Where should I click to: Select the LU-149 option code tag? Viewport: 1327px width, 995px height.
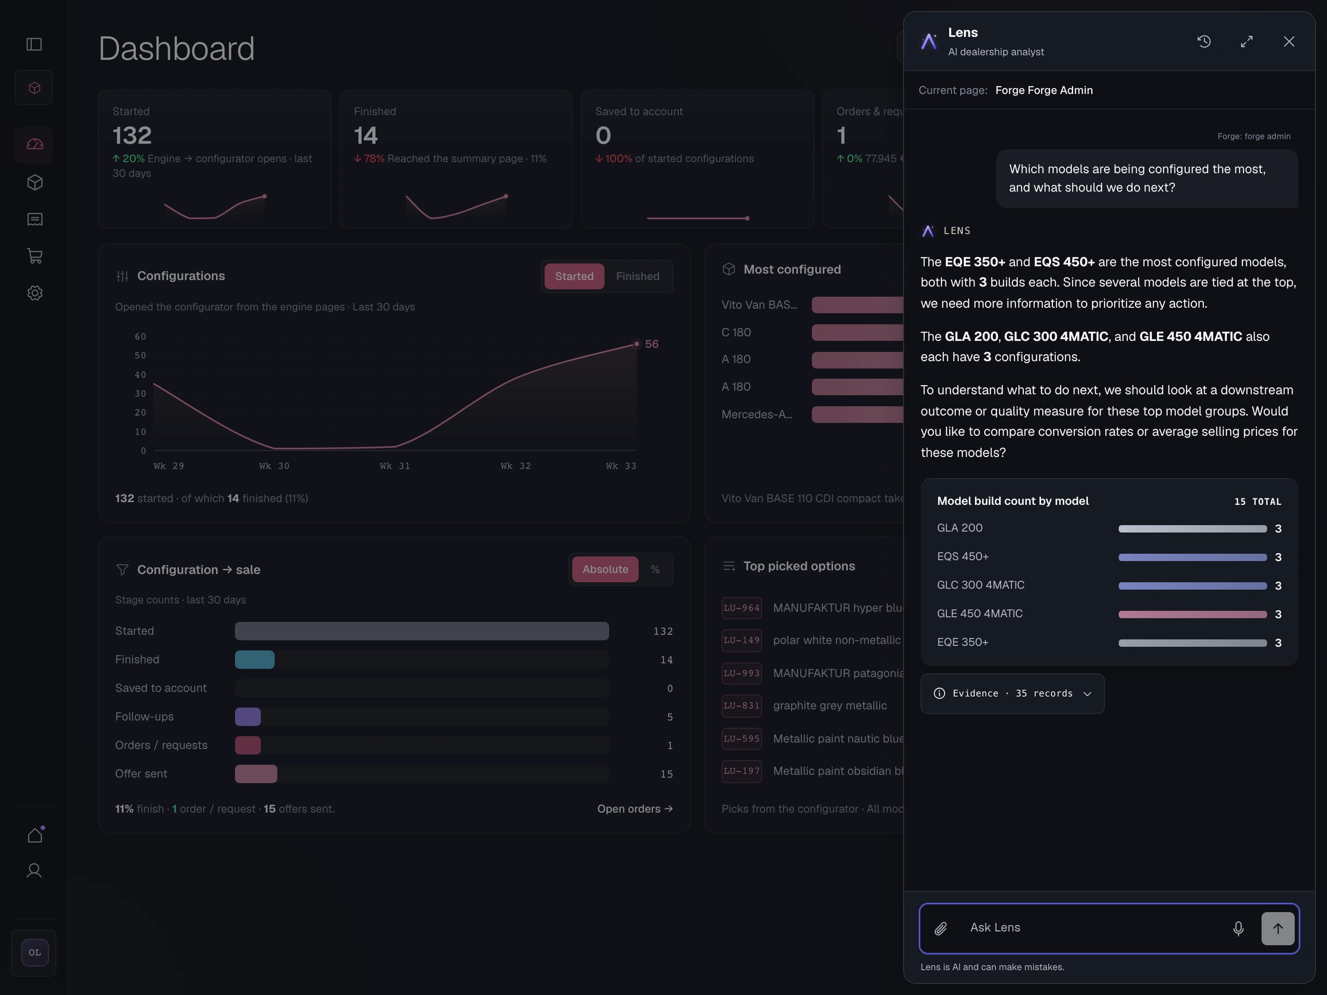[741, 640]
